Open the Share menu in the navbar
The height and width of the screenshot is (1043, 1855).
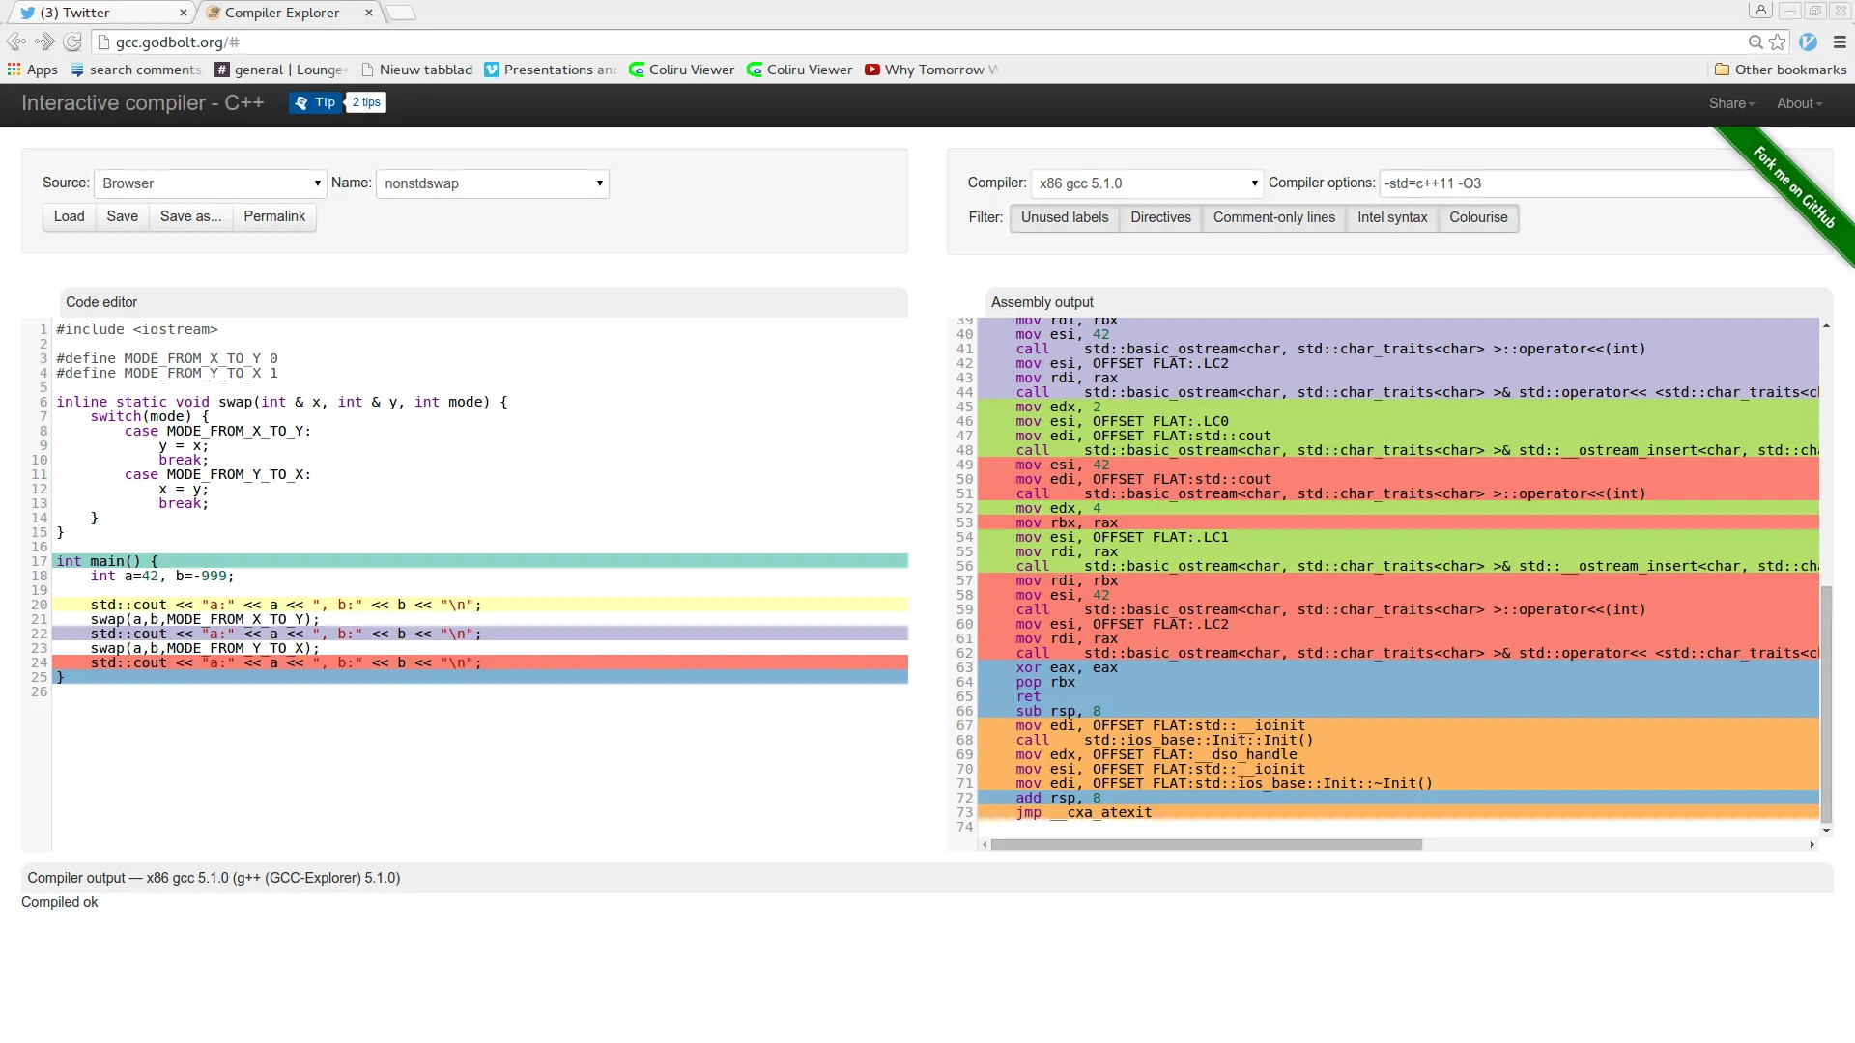coord(1730,103)
